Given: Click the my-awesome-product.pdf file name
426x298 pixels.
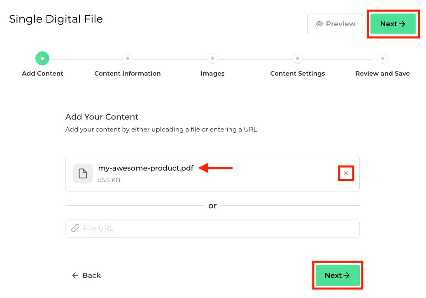Looking at the screenshot, I should click(146, 168).
